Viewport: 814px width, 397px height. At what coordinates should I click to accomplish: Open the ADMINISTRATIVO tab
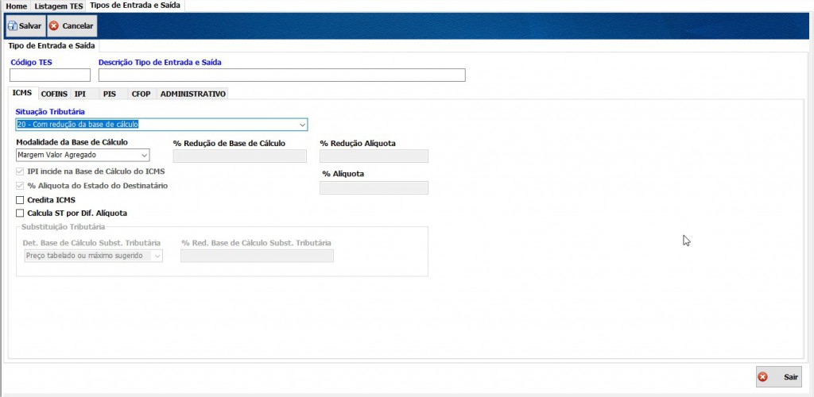point(192,94)
